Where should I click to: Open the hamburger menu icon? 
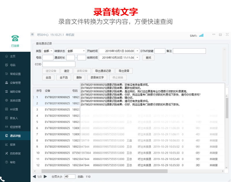(x=32, y=34)
